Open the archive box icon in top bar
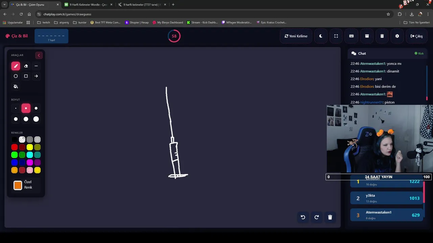Viewport: 433px width, 243px height. [x=367, y=36]
